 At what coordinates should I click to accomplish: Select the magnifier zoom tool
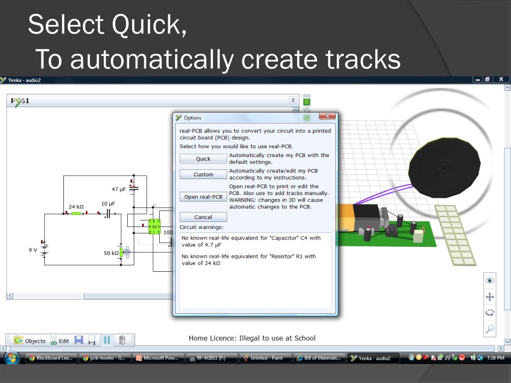pyautogui.click(x=490, y=329)
